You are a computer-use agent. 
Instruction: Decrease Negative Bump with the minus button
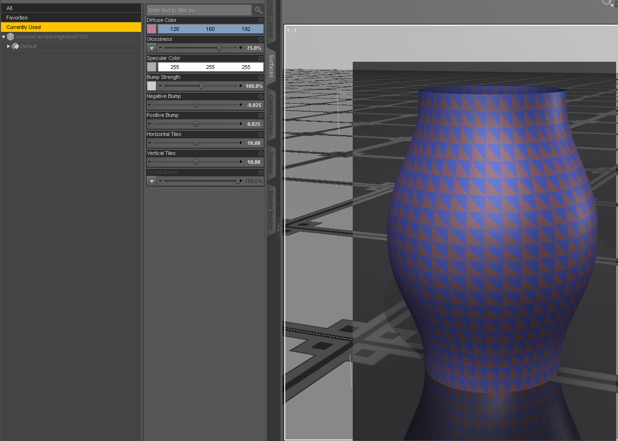(149, 105)
